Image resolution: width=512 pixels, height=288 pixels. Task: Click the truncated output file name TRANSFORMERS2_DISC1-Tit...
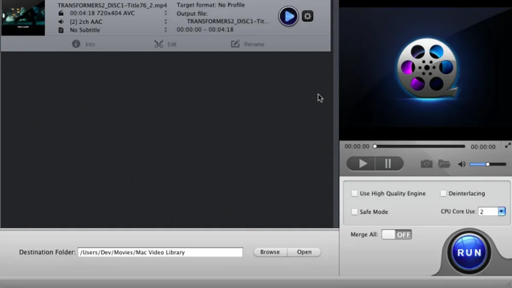[x=228, y=21]
